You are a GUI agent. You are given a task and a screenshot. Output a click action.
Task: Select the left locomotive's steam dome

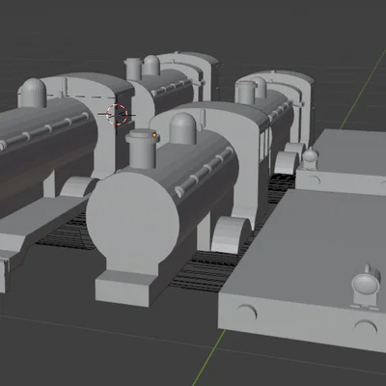[x=34, y=93]
